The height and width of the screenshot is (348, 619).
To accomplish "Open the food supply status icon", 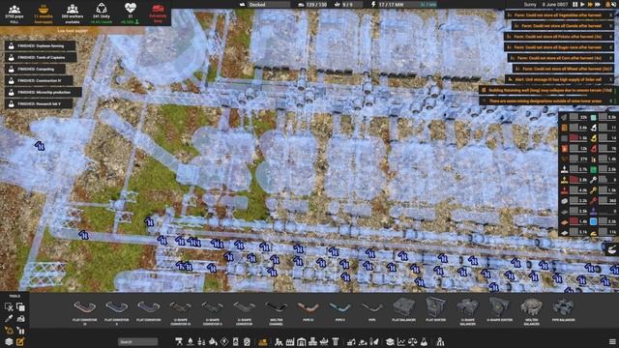I will tap(44, 9).
